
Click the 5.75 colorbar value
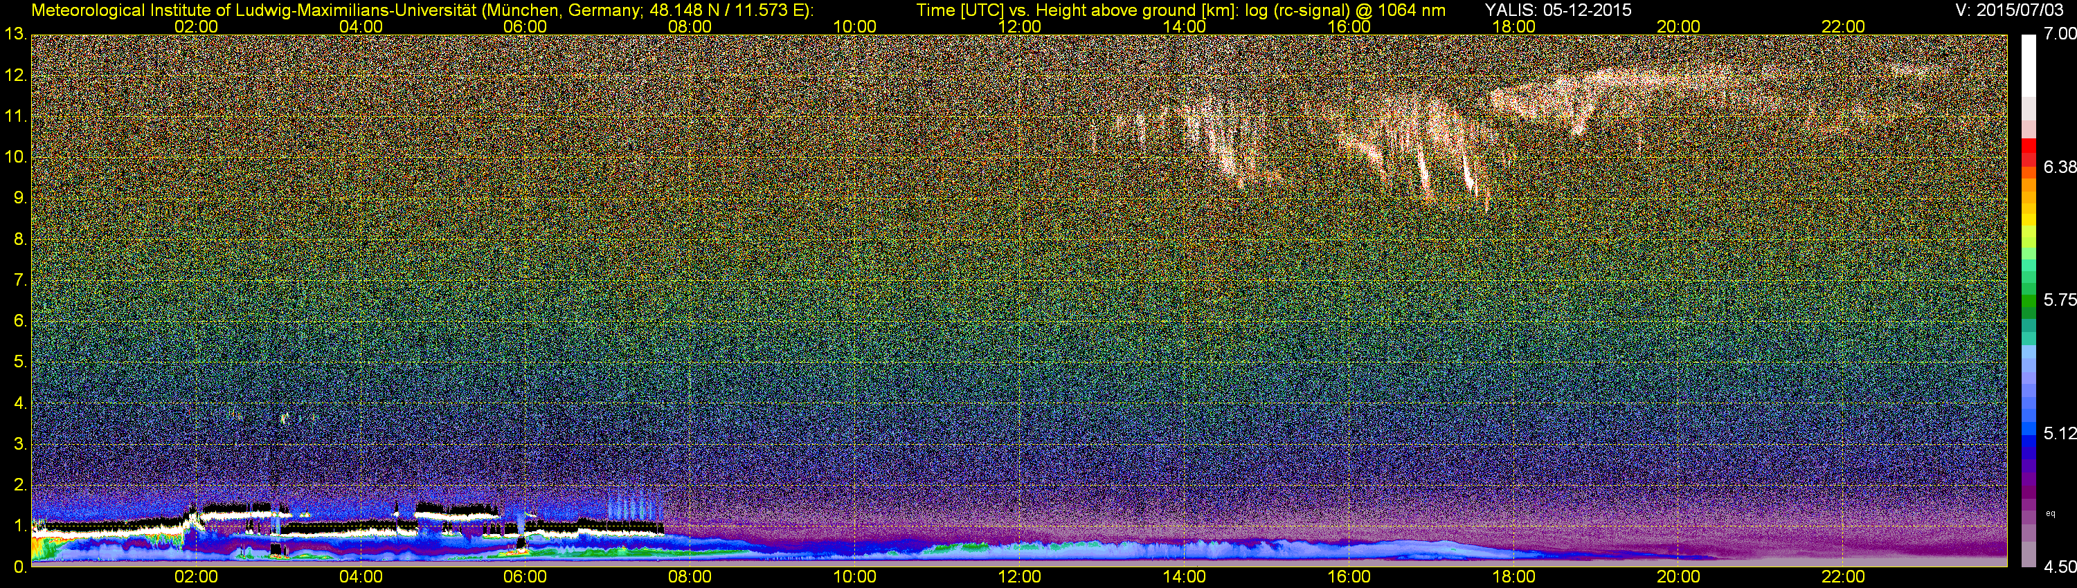coord(2059,300)
